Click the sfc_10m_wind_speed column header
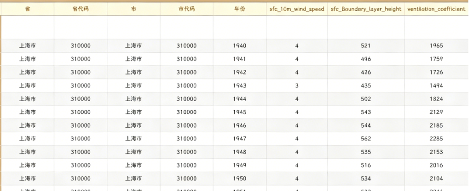Image resolution: width=474 pixels, height=191 pixels. coord(297,9)
